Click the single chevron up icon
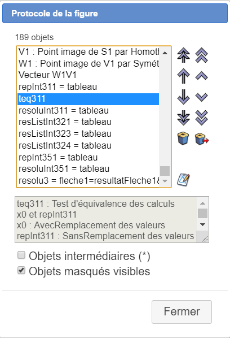The height and width of the screenshot is (338, 230). click(202, 76)
